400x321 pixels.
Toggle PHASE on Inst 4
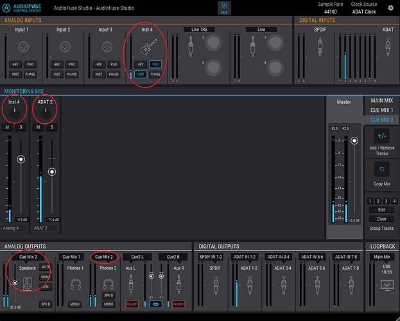tap(155, 74)
